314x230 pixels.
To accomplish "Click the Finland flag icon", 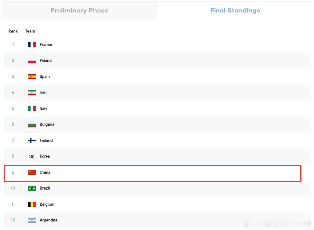I will pos(32,141).
